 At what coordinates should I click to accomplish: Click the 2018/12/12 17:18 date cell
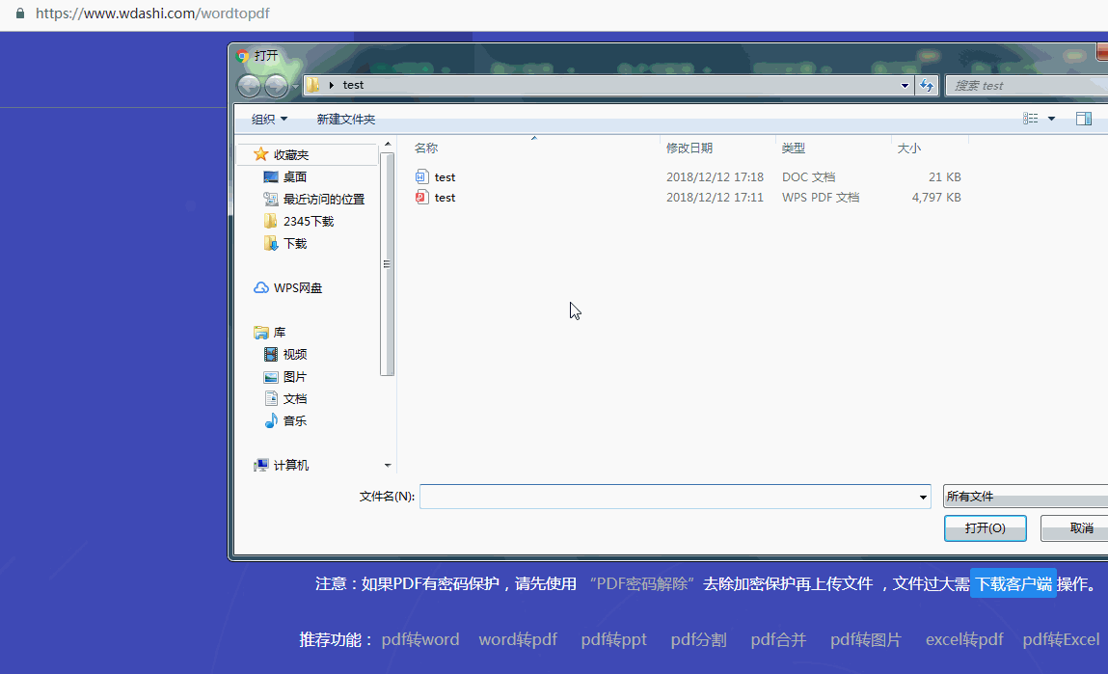tap(715, 176)
